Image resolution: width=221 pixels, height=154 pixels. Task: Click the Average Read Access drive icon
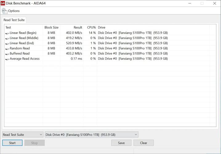pyautogui.click(x=7, y=59)
